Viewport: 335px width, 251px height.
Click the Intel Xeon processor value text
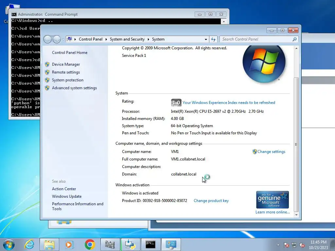click(217, 111)
